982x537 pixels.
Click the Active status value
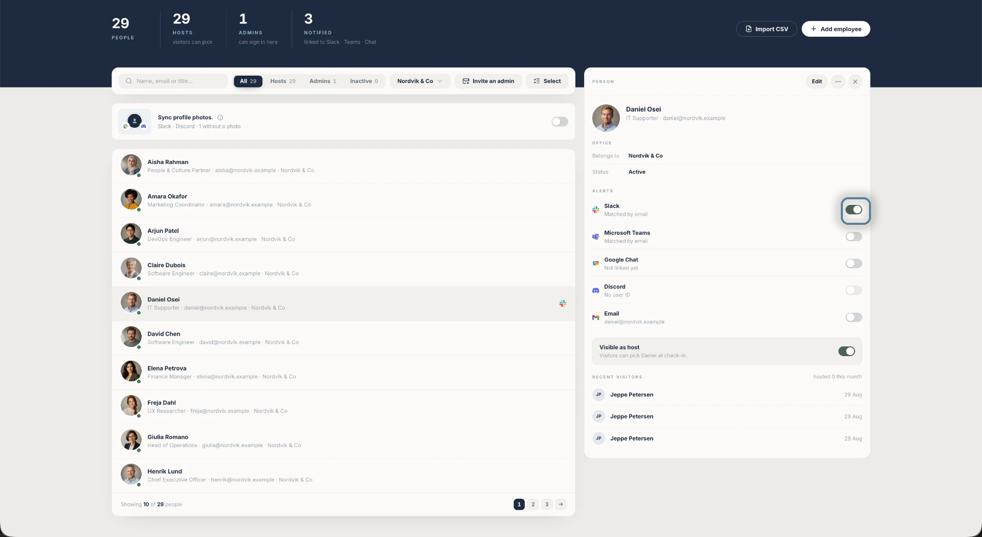[637, 172]
